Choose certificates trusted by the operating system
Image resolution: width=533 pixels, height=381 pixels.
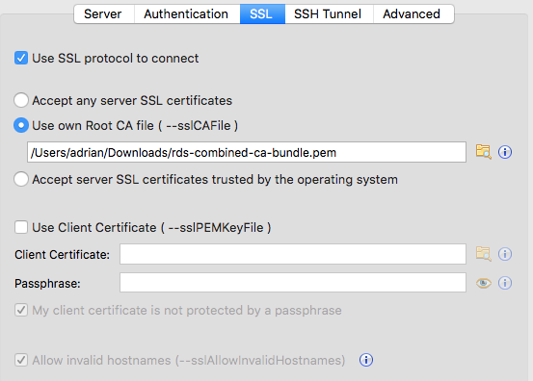coord(21,179)
